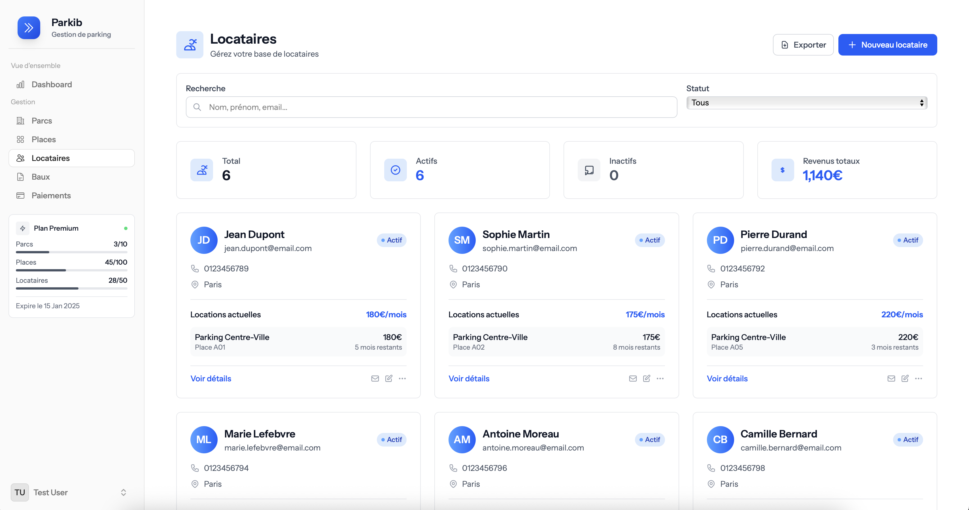The image size is (969, 510).
Task: Expand the Test User account switcher
Action: pos(123,492)
